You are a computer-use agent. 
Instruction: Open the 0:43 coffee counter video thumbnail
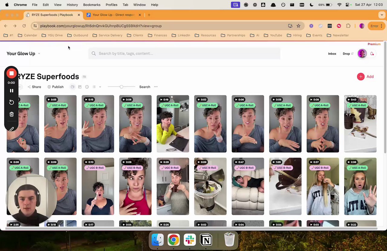[x=360, y=124]
